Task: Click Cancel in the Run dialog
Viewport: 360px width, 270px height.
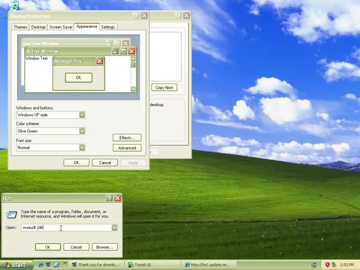Action: pos(76,247)
